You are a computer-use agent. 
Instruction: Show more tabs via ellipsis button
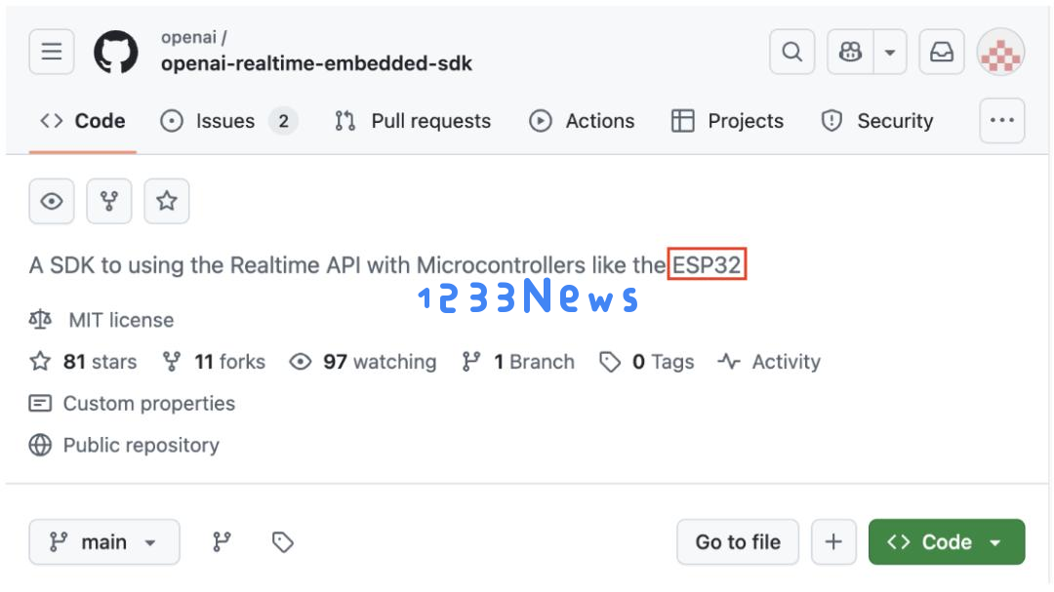coord(1001,121)
